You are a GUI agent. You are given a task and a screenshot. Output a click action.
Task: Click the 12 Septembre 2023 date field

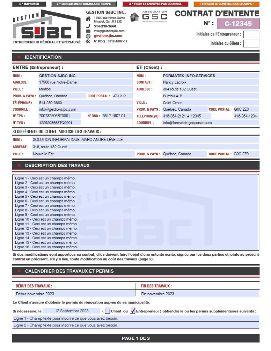(x=72, y=311)
